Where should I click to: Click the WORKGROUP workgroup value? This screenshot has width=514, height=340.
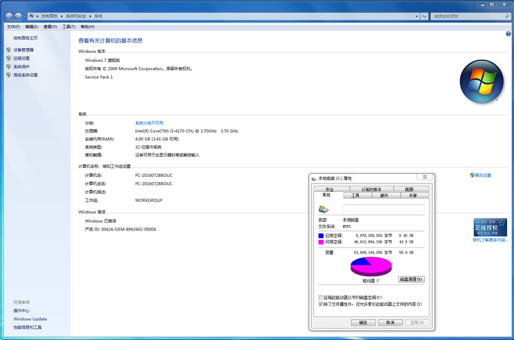click(149, 200)
